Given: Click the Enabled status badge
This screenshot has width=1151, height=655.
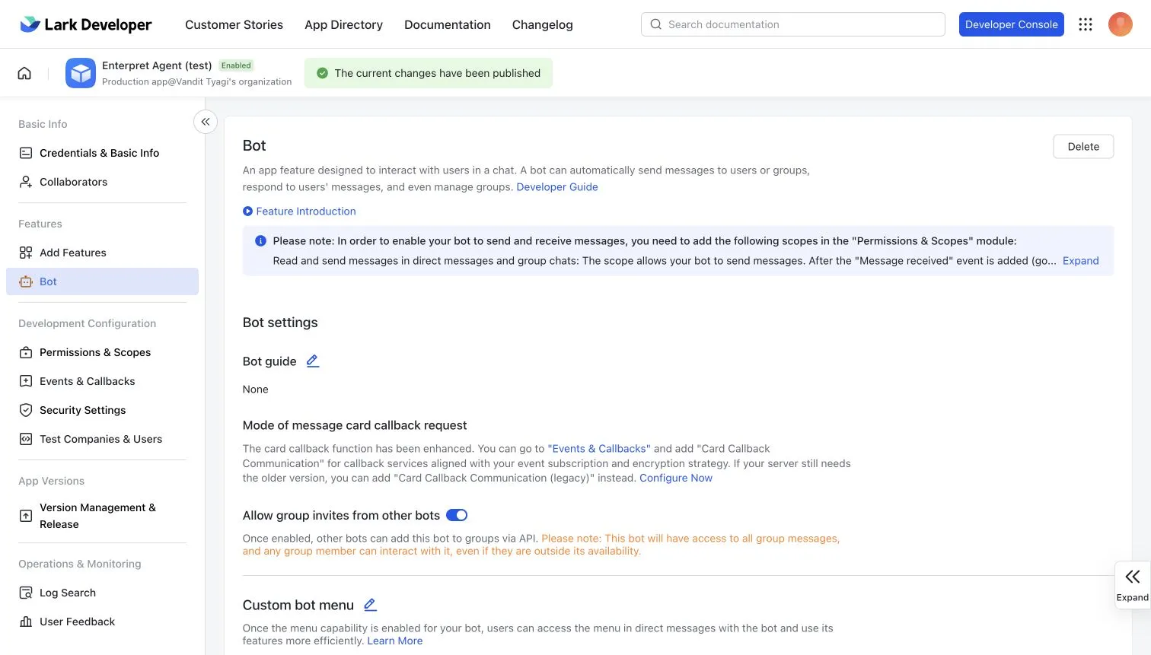Looking at the screenshot, I should (236, 65).
